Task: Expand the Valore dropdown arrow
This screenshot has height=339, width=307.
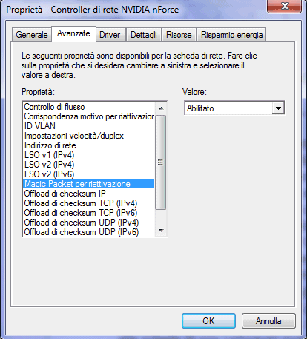Action: [x=278, y=108]
